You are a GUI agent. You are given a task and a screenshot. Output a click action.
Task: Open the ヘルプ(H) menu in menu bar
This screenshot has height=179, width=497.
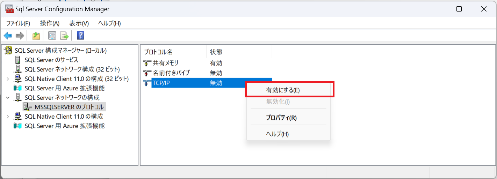pos(109,23)
